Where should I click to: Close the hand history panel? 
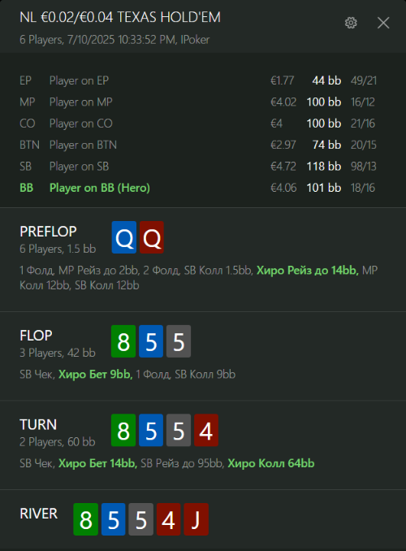point(383,23)
